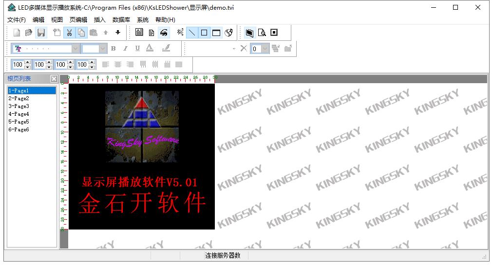493x265 pixels.
Task: Click the text-with-image window icon
Action: pyautogui.click(x=139, y=33)
